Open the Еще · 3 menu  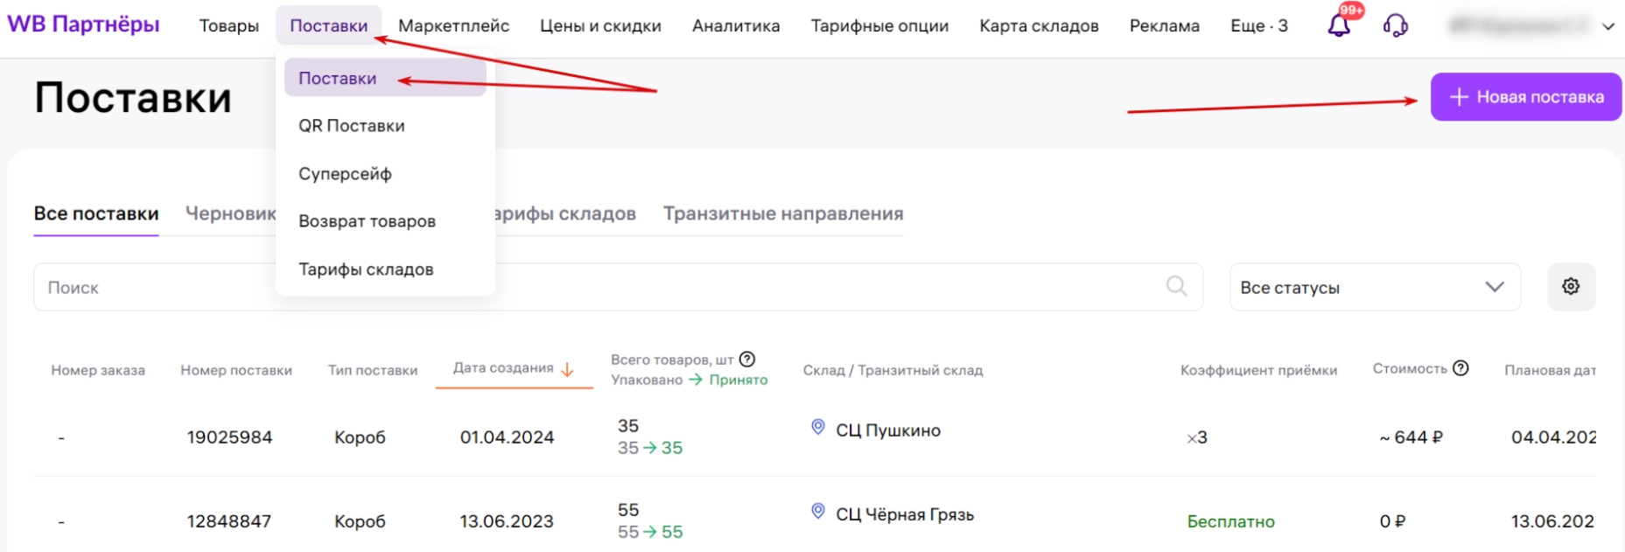[1258, 26]
